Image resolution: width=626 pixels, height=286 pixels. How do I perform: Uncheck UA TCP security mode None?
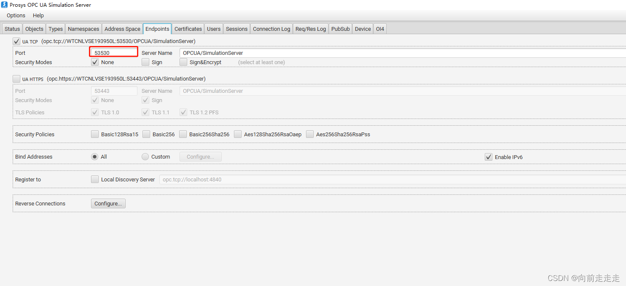click(95, 62)
